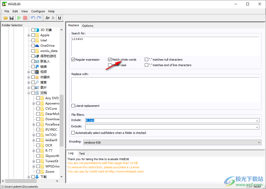
Task: Collapse the 文档 folder tree node
Action: (29, 93)
